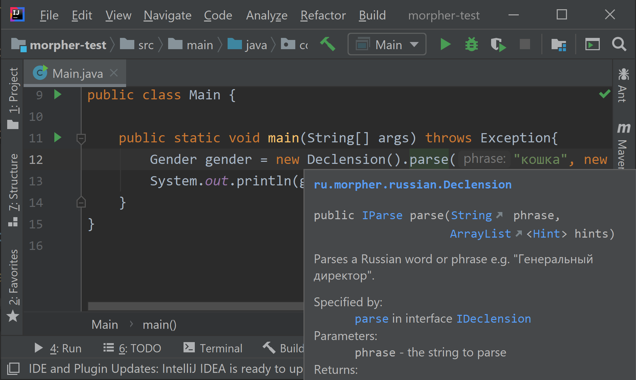Open the Refactor menu
Image resolution: width=636 pixels, height=380 pixels.
(x=323, y=15)
